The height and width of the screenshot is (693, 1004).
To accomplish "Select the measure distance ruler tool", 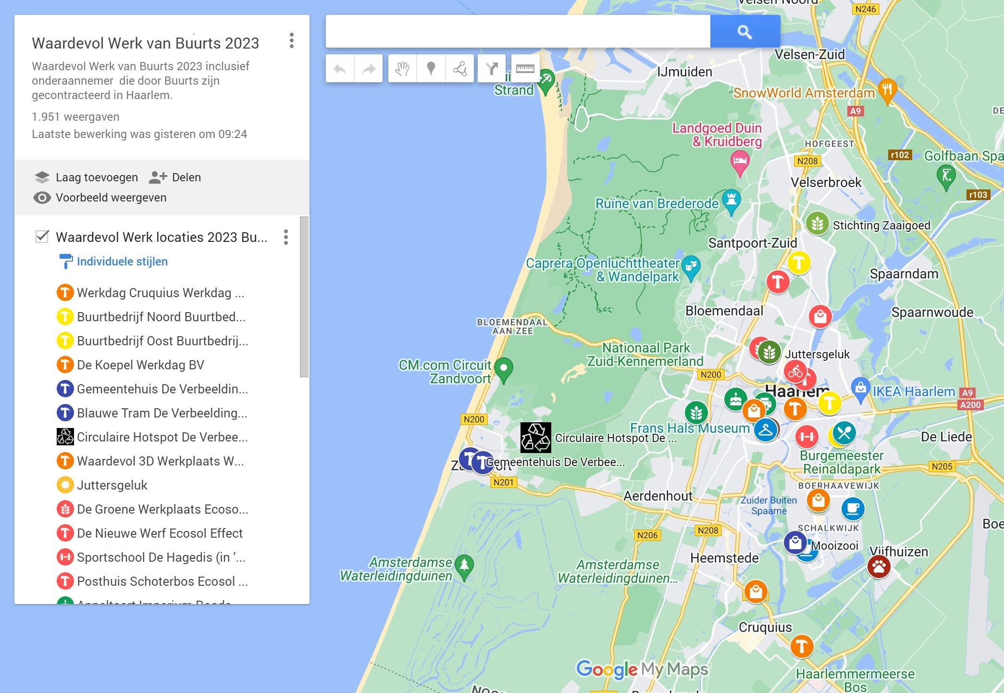I will coord(525,69).
